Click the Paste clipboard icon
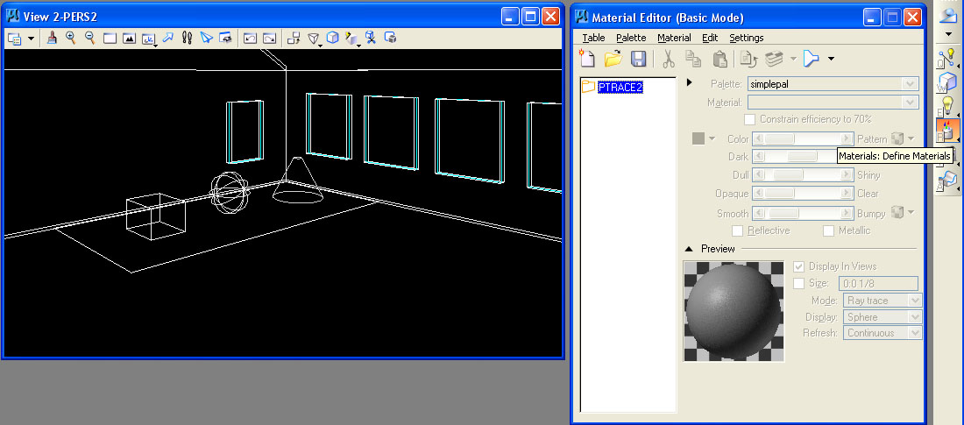This screenshot has width=964, height=425. coord(719,59)
